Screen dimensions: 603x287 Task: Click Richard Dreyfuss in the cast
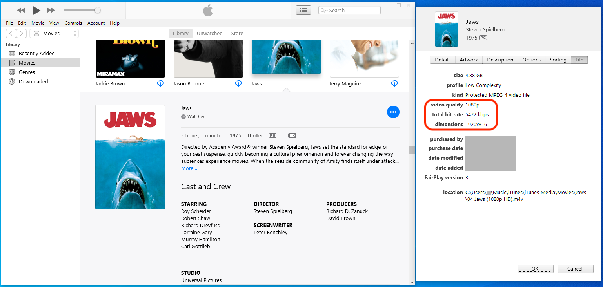tap(200, 226)
